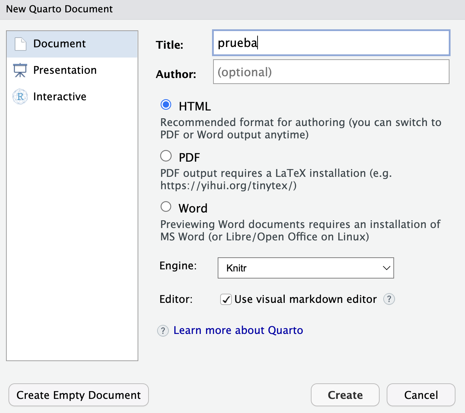Pick Word as the output format

[166, 207]
